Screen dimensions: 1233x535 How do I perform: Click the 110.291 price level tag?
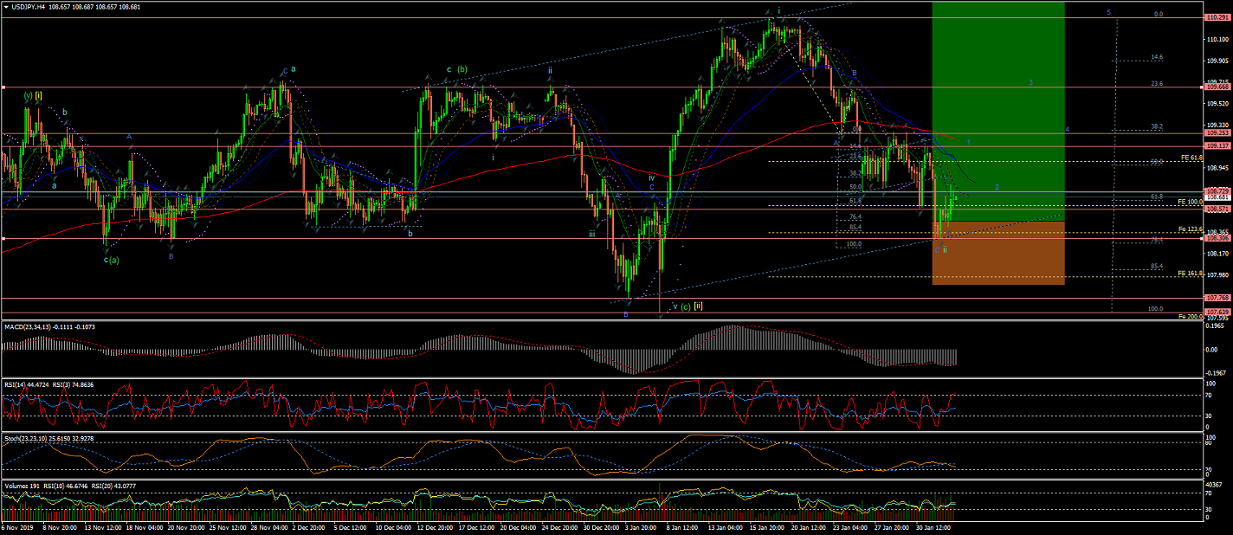coord(1217,17)
